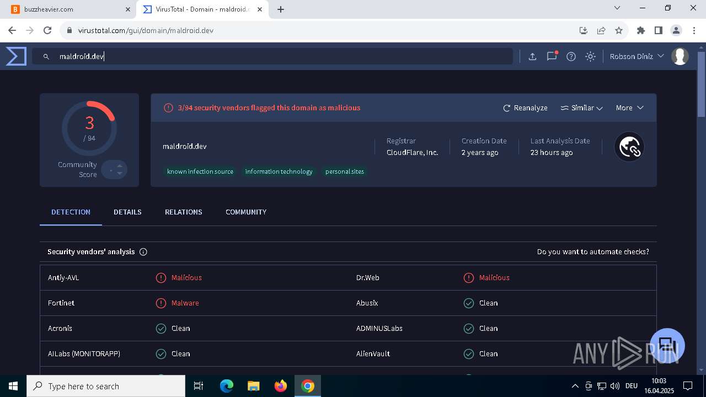
Task: Open the tab search chevron
Action: click(617, 8)
